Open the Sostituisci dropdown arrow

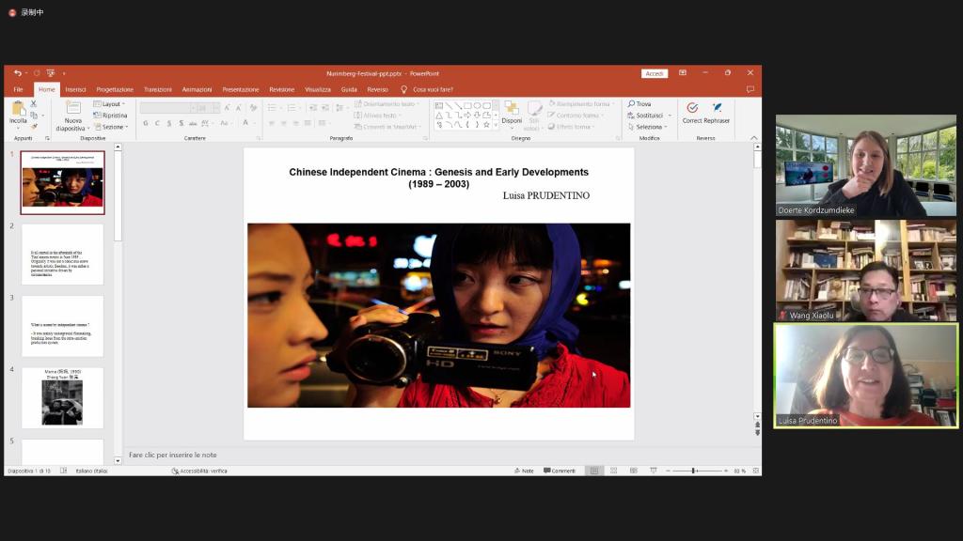670,116
